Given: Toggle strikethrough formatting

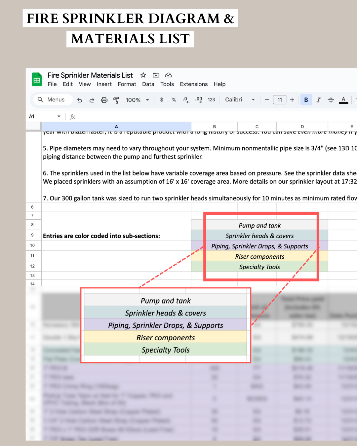Looking at the screenshot, I should pyautogui.click(x=331, y=100).
